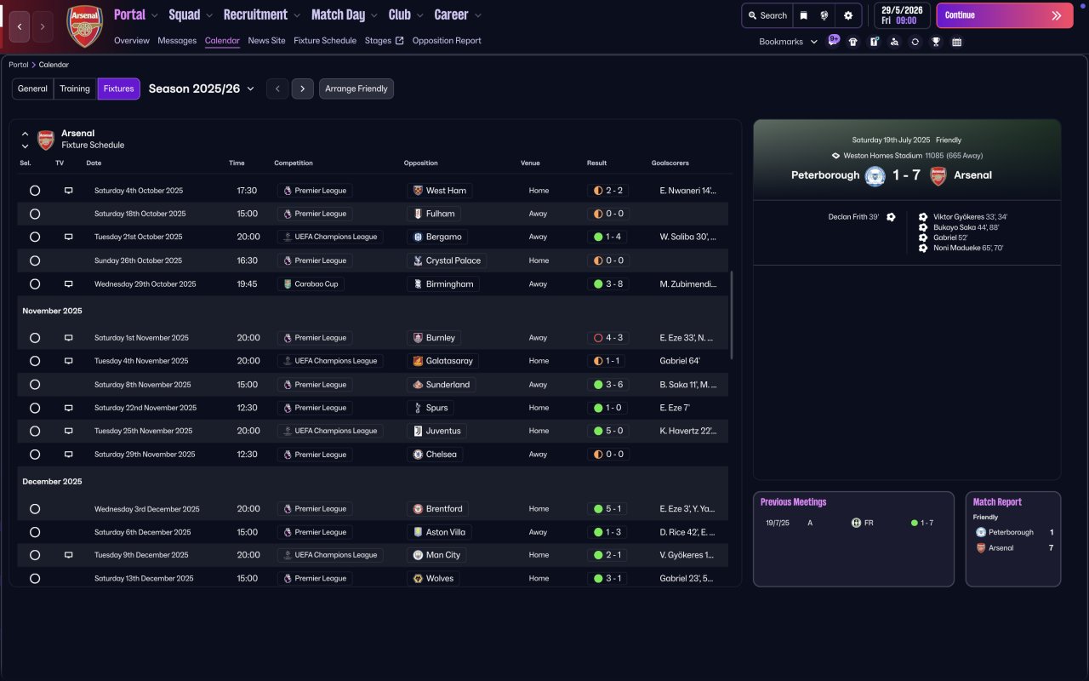Open the settings gear icon

coord(847,15)
